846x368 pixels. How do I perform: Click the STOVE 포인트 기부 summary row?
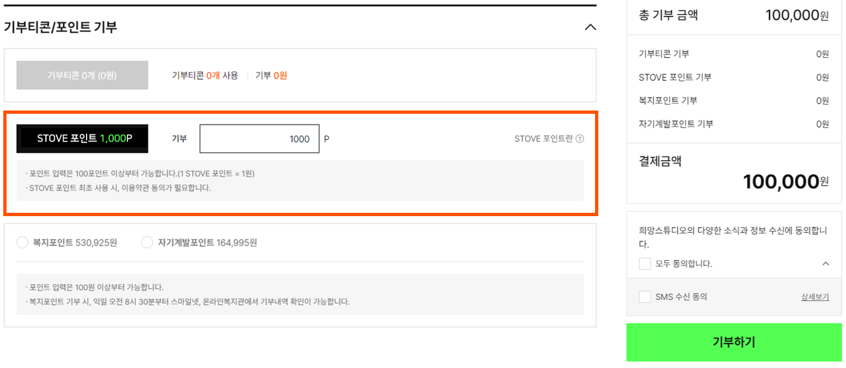click(734, 77)
